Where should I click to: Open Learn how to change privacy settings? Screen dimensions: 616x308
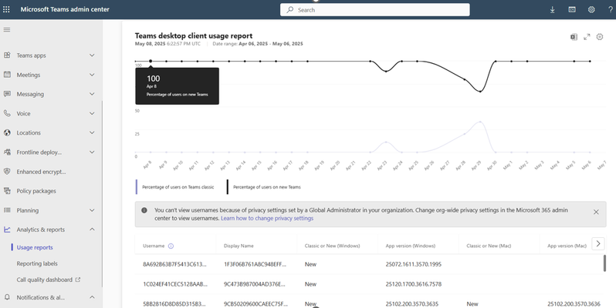tap(267, 218)
